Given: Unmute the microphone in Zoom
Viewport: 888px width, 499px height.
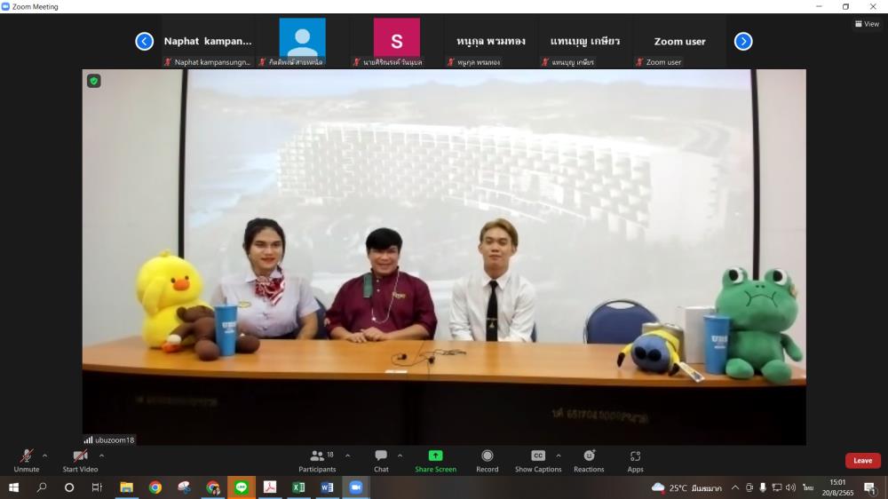Looking at the screenshot, I should (26, 461).
